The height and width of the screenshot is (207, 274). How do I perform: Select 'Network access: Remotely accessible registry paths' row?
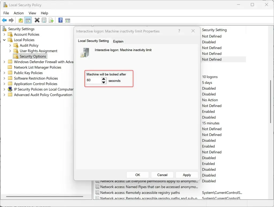coord(140,193)
